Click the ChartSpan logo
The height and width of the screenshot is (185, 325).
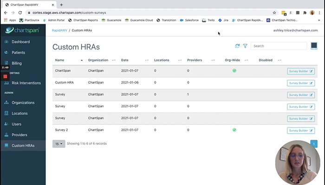tap(22, 30)
